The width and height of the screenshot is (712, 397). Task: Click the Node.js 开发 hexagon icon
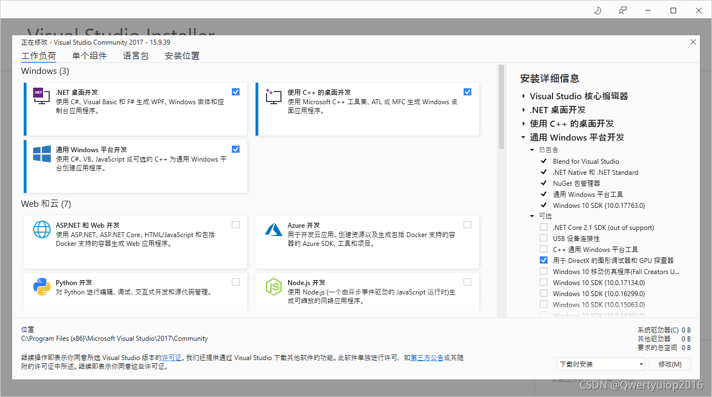pos(274,286)
